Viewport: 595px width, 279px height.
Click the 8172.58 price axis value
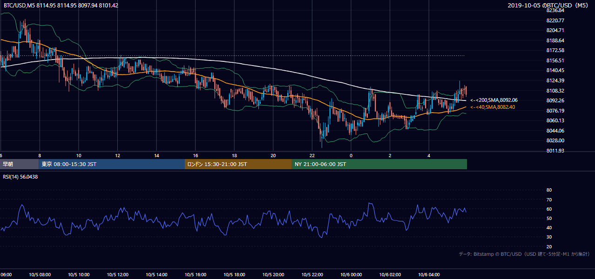[555, 50]
